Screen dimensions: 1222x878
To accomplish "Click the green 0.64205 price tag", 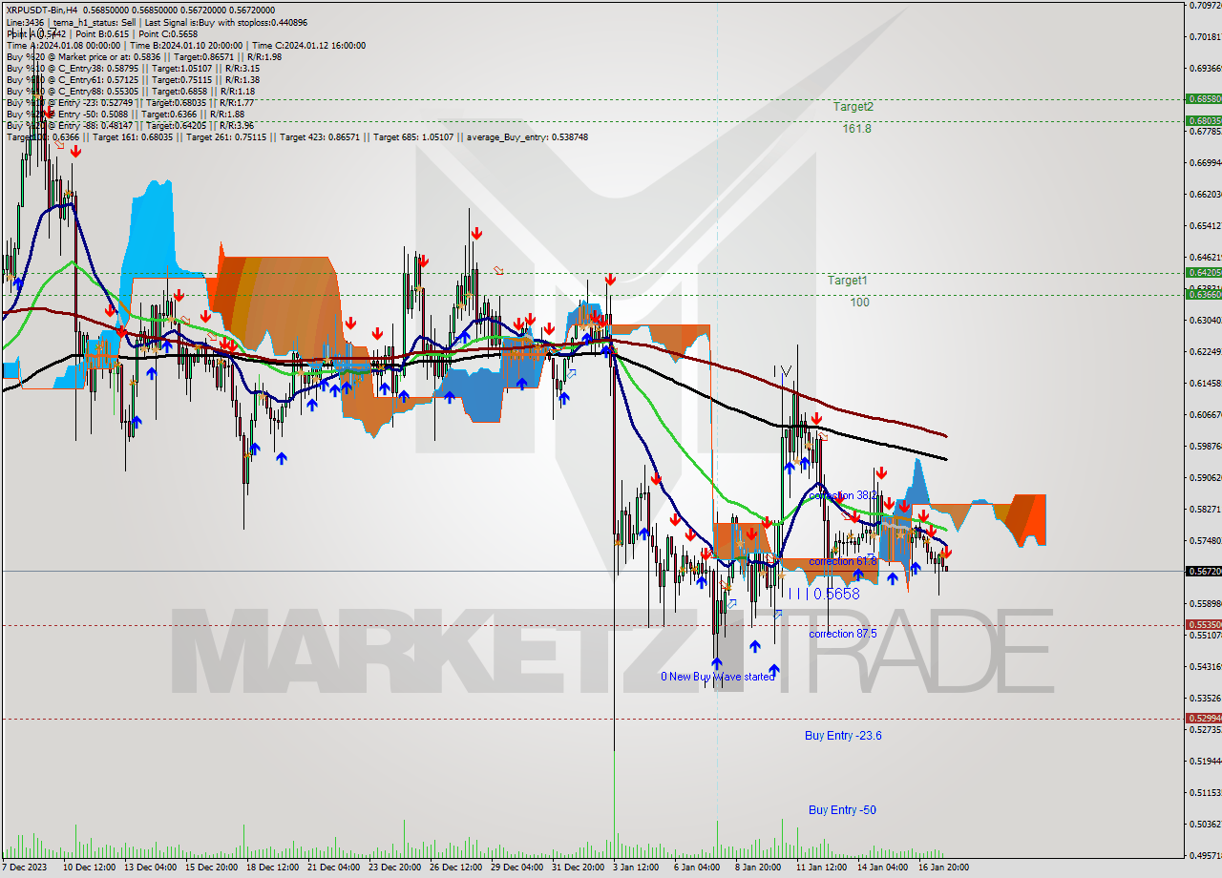I will coord(1203,272).
